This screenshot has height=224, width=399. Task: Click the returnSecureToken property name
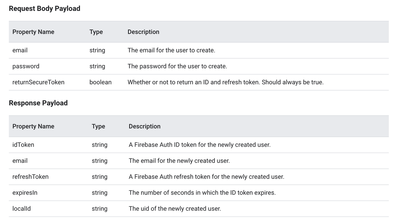point(38,82)
